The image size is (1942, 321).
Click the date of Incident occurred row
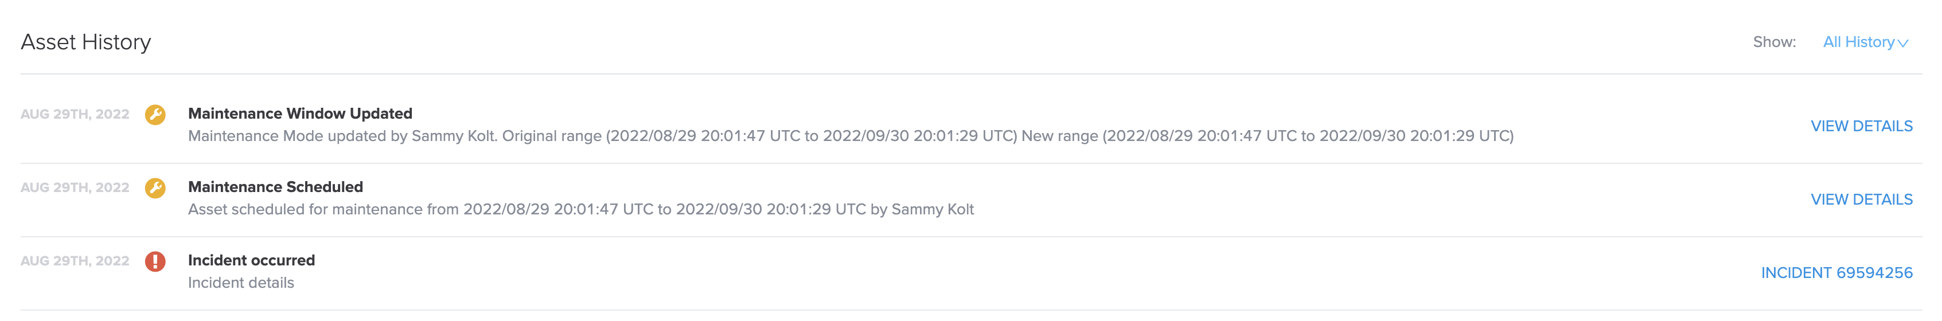[x=75, y=261]
